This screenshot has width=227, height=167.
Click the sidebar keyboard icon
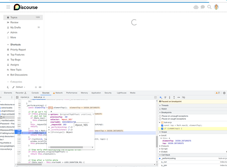click(x=40, y=87)
